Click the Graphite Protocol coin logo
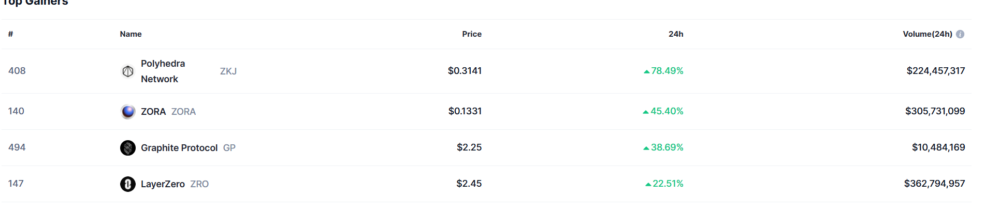 pos(128,148)
